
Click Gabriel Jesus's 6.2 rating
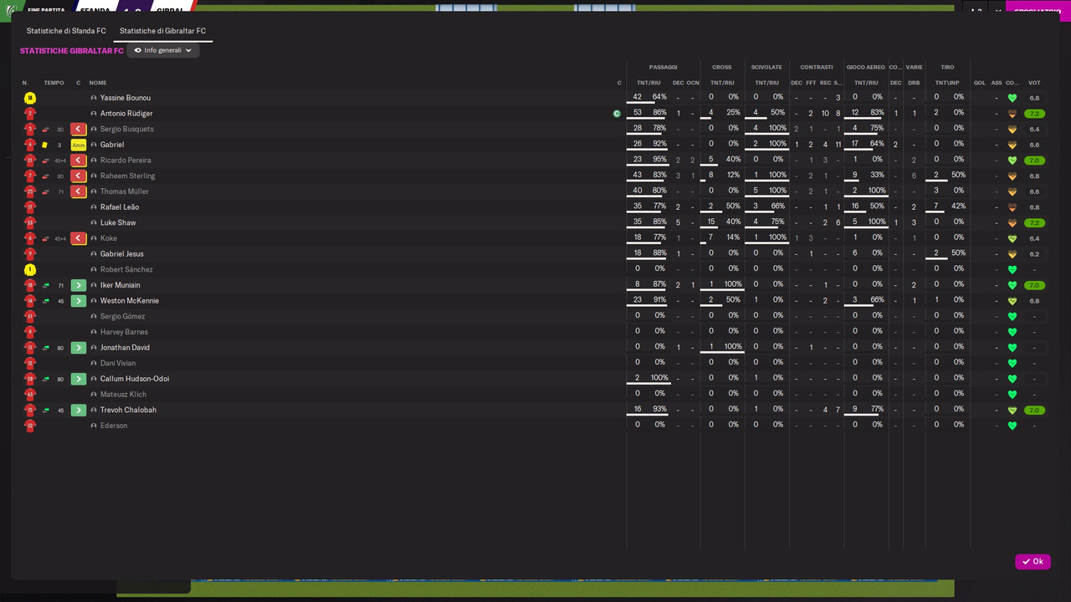click(x=1034, y=254)
